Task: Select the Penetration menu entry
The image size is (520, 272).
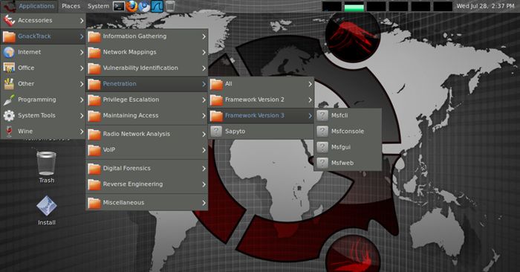Action: click(x=147, y=84)
